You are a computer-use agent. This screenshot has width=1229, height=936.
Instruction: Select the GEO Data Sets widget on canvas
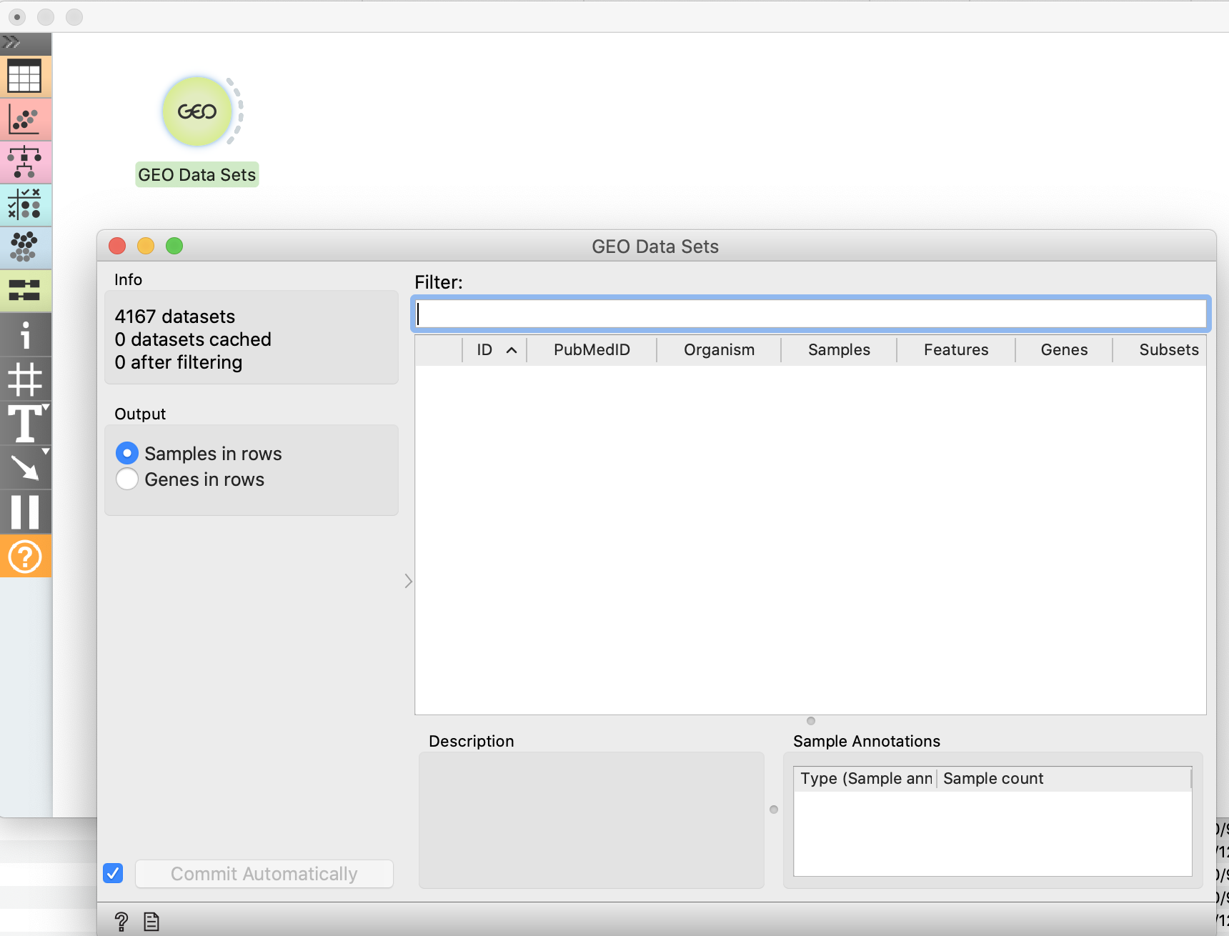[198, 111]
